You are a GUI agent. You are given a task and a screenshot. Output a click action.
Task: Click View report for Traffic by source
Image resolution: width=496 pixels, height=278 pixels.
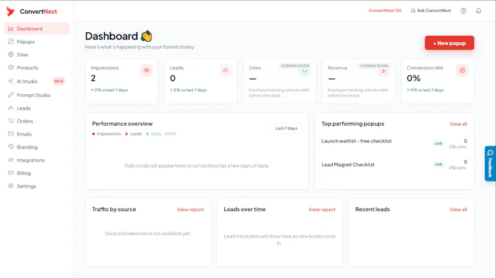tap(190, 209)
